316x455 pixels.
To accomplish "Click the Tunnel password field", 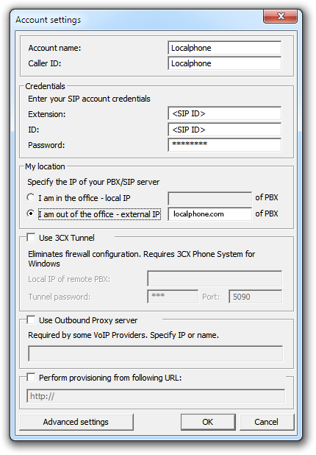I will (x=173, y=297).
